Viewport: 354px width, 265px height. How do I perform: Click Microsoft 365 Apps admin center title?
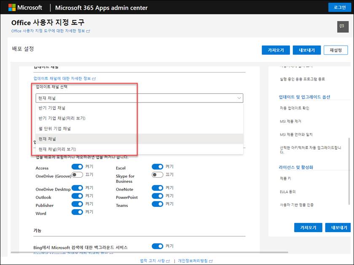tap(102, 8)
